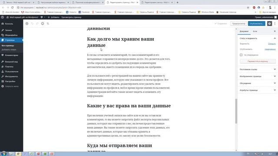278x156 pixels.
Task: Click heading Как долго мы храним ваши данные
Action: pos(120,42)
